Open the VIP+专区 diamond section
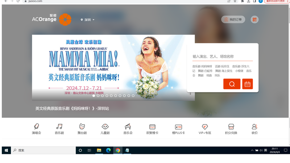290x163 pixels. click(205, 129)
